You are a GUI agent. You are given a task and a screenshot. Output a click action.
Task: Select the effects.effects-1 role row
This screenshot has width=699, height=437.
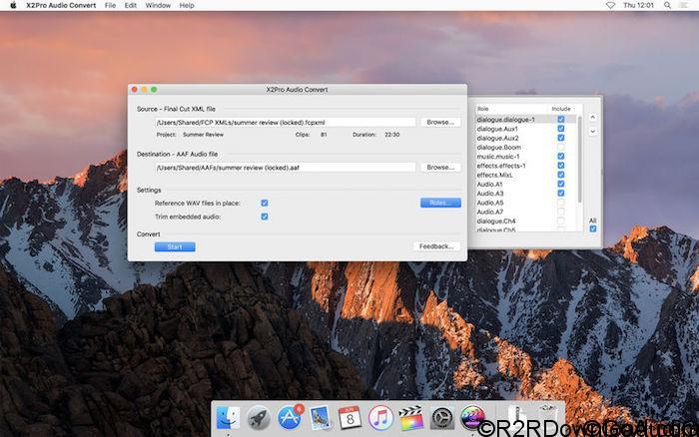point(525,166)
